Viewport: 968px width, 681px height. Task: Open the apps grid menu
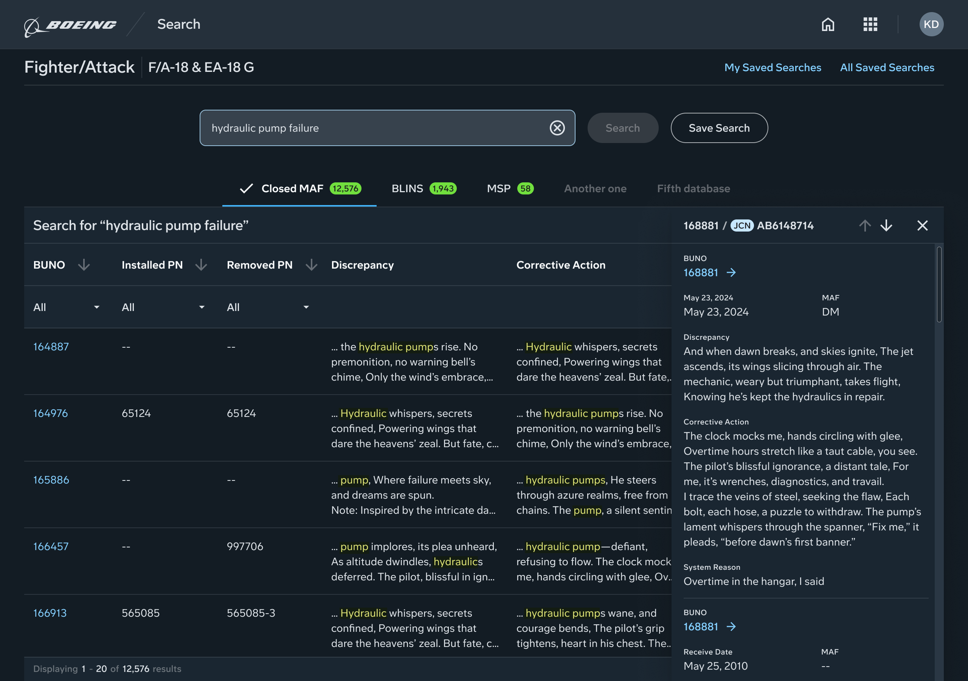(870, 25)
